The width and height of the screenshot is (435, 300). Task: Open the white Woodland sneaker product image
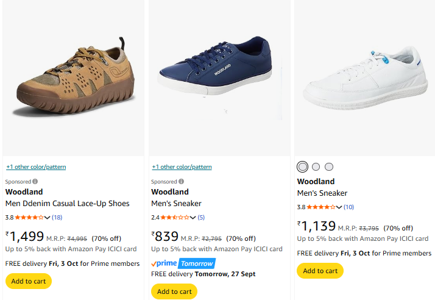(x=364, y=76)
